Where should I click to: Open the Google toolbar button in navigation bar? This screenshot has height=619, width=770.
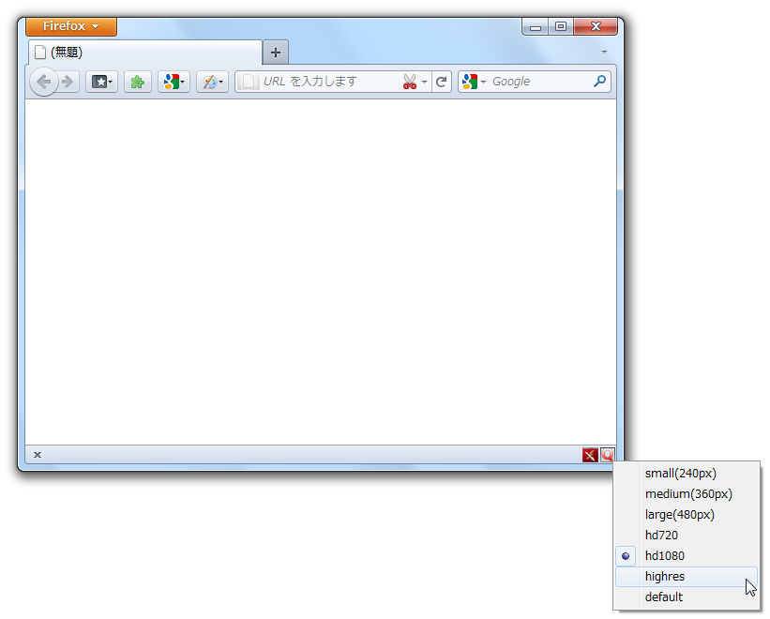tap(174, 82)
